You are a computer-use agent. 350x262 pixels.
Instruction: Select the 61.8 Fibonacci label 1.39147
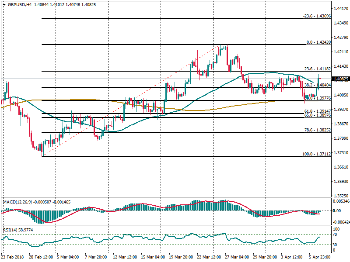(317, 112)
